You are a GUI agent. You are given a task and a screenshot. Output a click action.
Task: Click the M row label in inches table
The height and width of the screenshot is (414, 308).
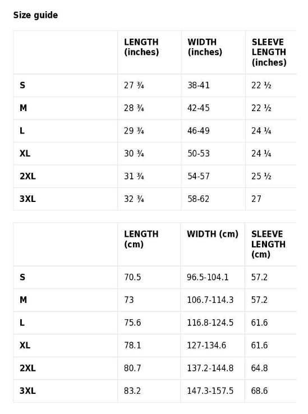[x=23, y=108]
